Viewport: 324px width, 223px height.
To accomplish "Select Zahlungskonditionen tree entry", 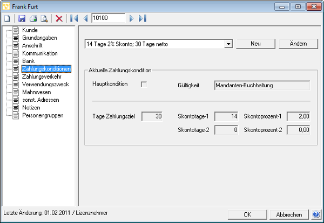I will point(46,69).
